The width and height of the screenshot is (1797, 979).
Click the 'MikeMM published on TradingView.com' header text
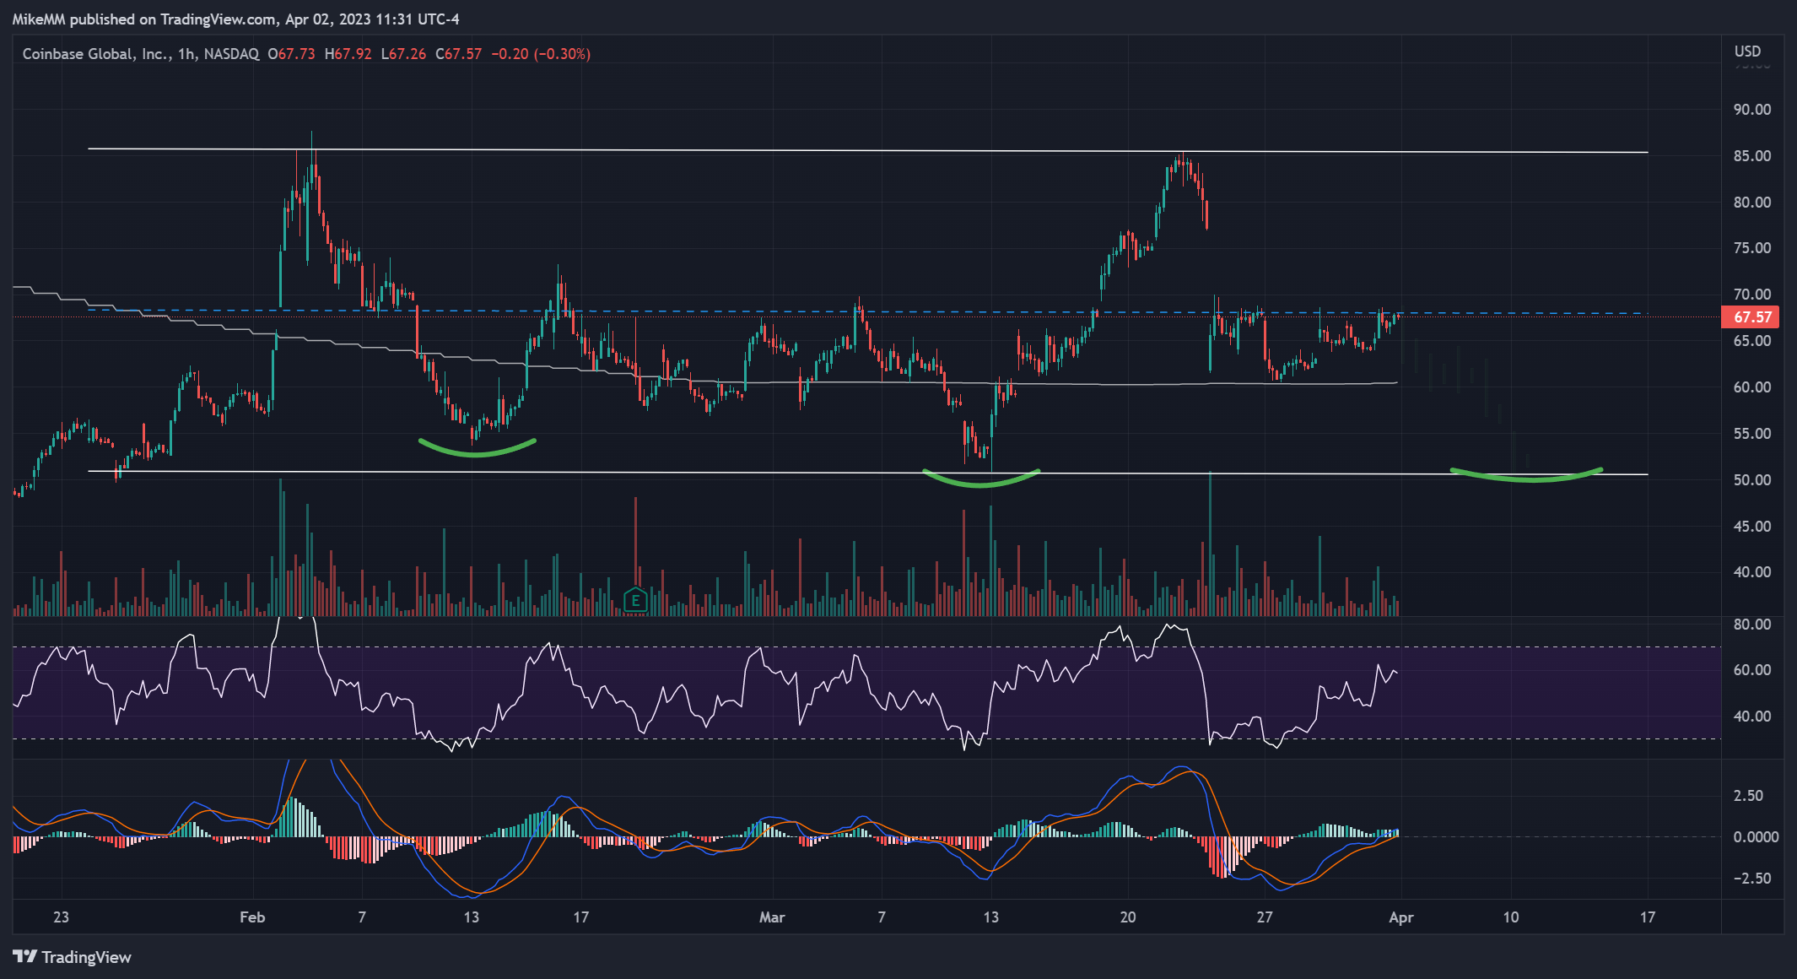pyautogui.click(x=144, y=19)
